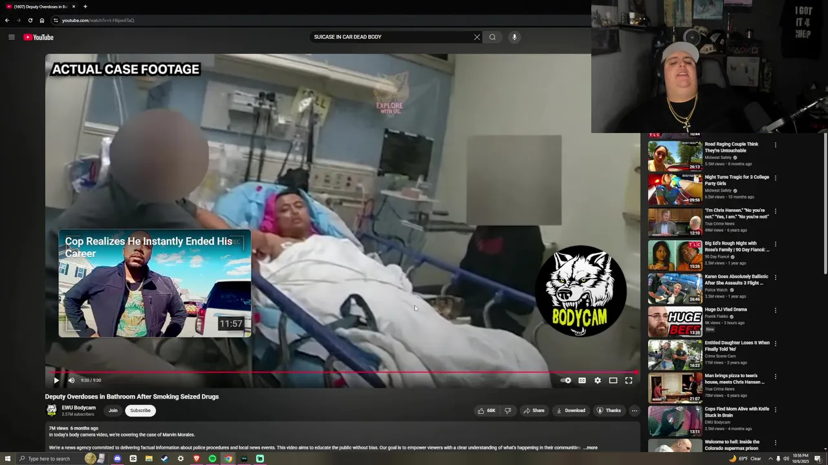828x465 pixels.
Task: Subscribe to EWU Bodycam
Action: 140,411
